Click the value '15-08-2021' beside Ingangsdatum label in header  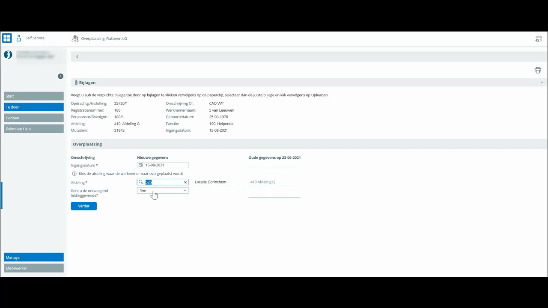[218, 130]
